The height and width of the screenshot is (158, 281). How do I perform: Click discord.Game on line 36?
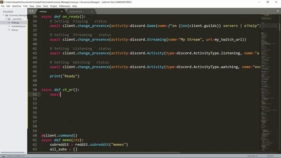pyautogui.click(x=143, y=26)
